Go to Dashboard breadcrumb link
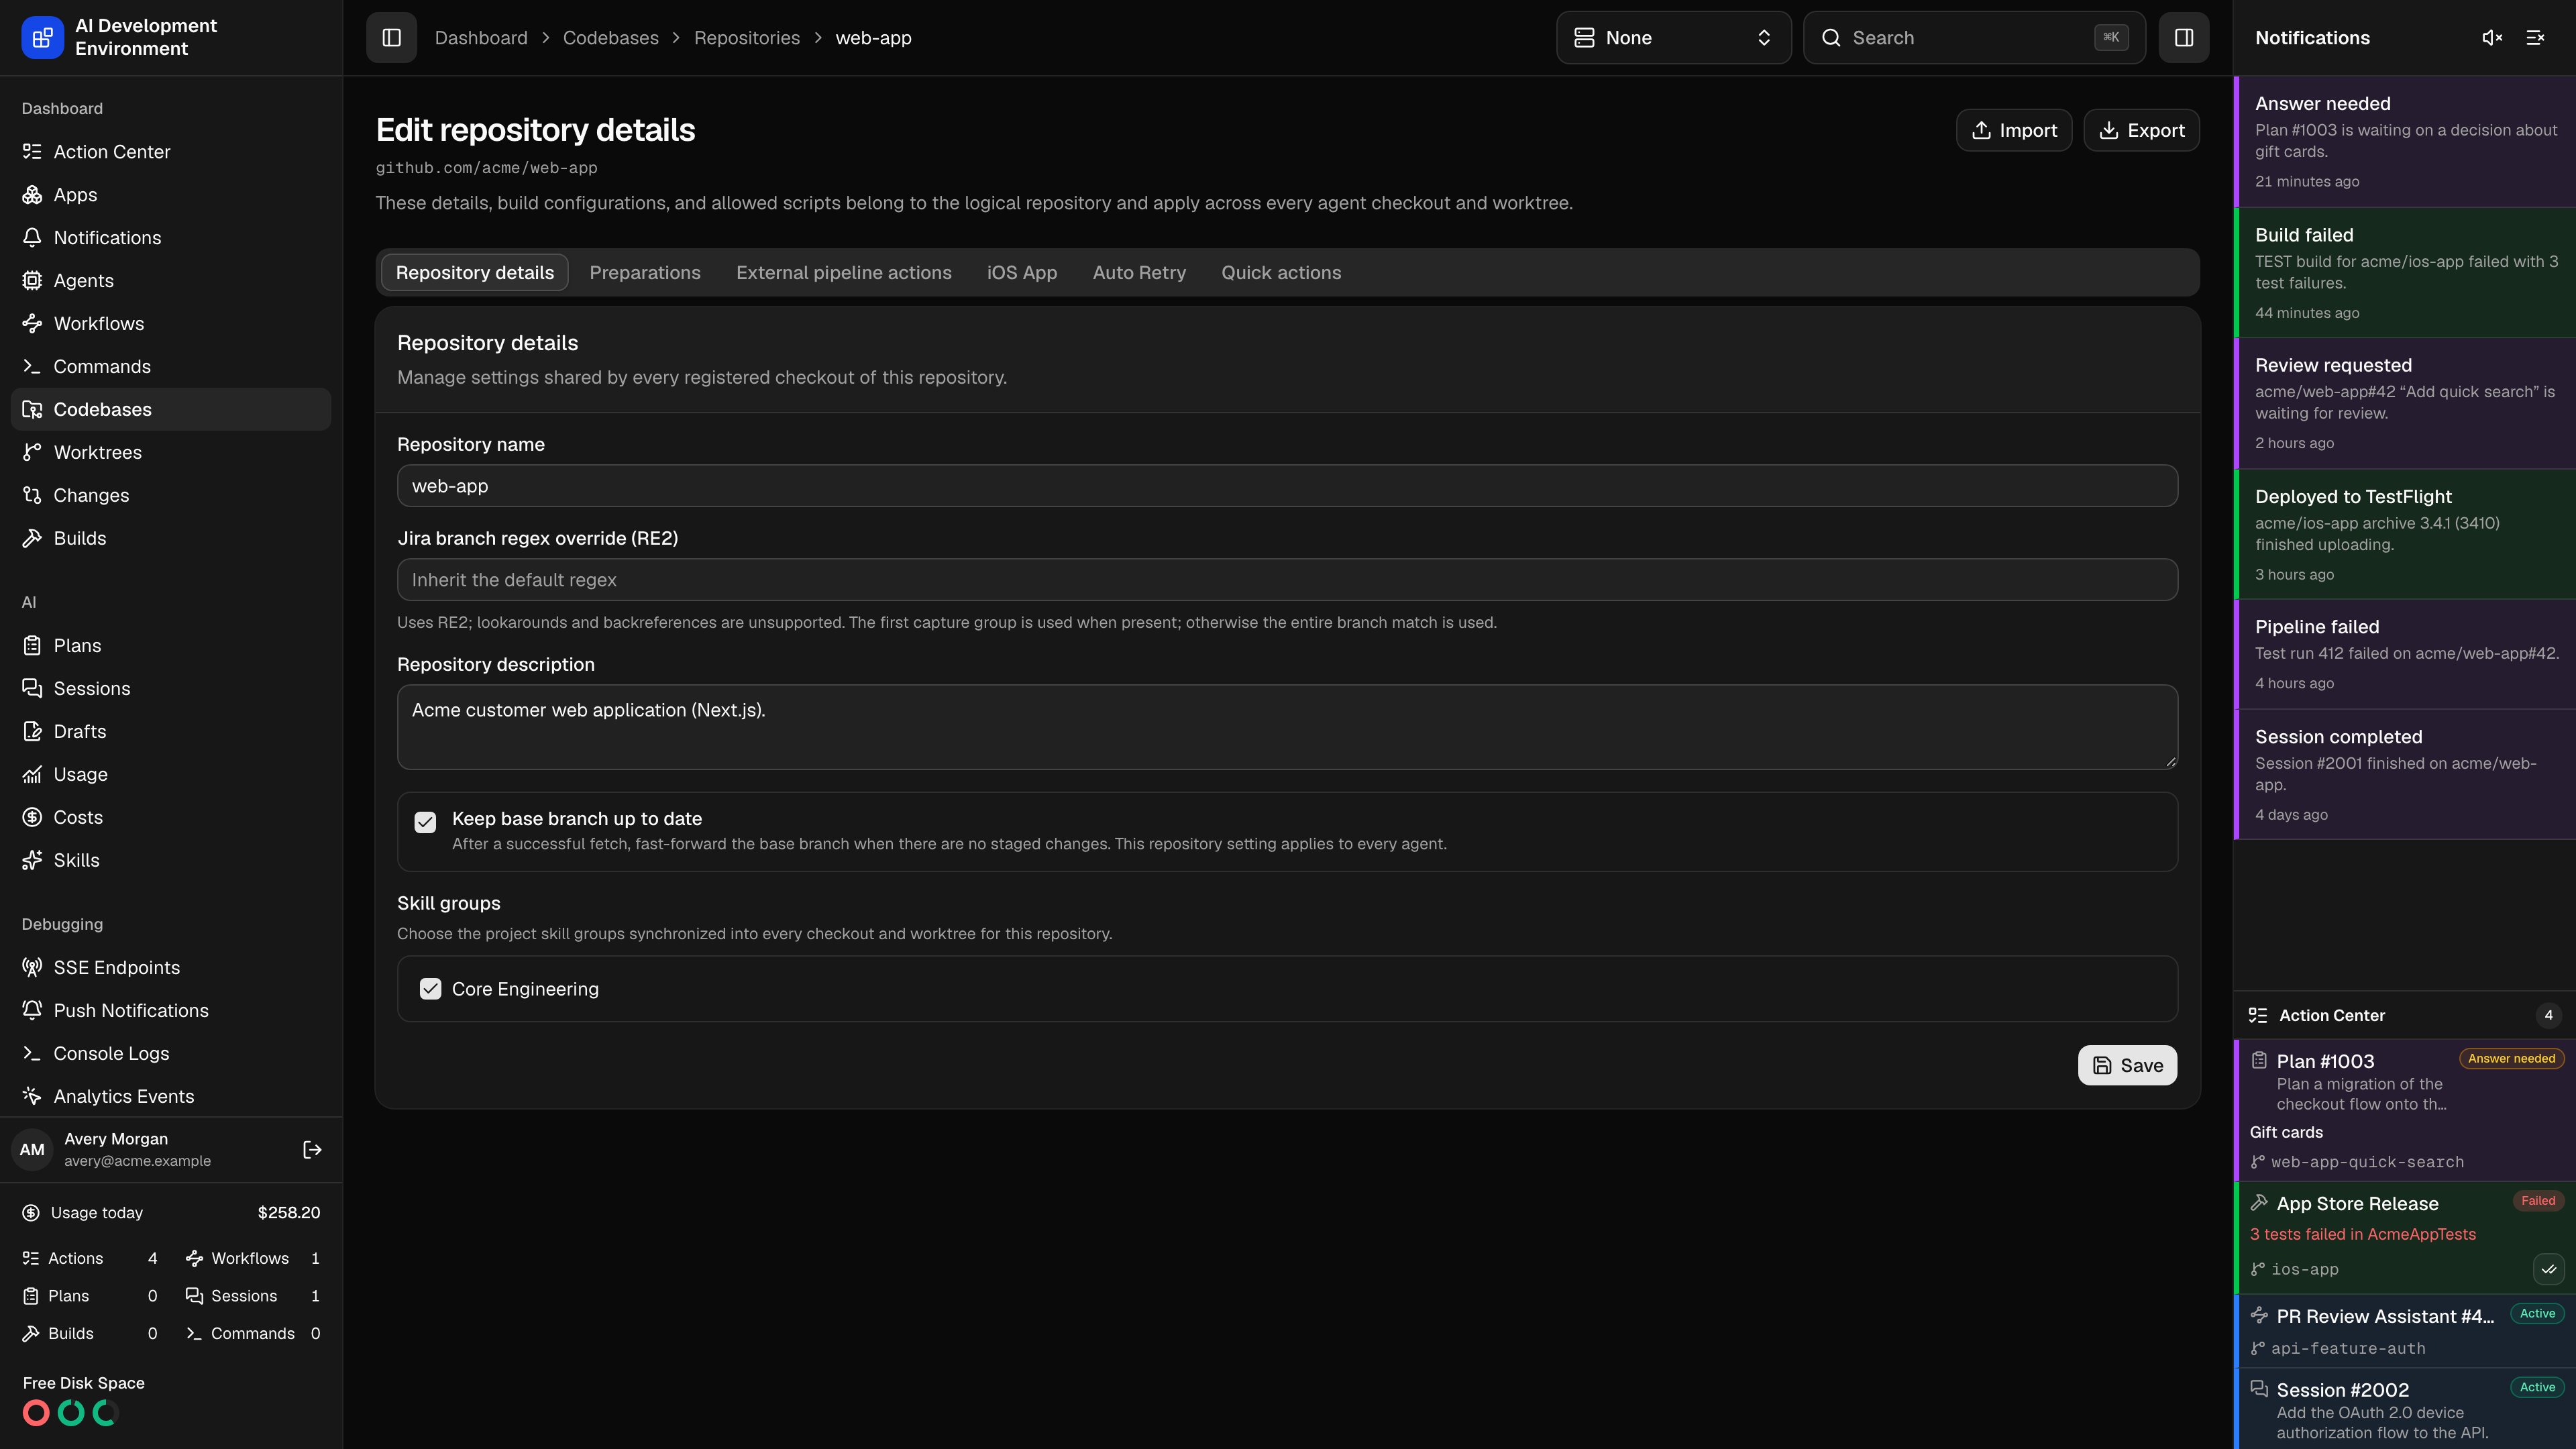Screen dimensions: 2576x1449 pos(481,38)
